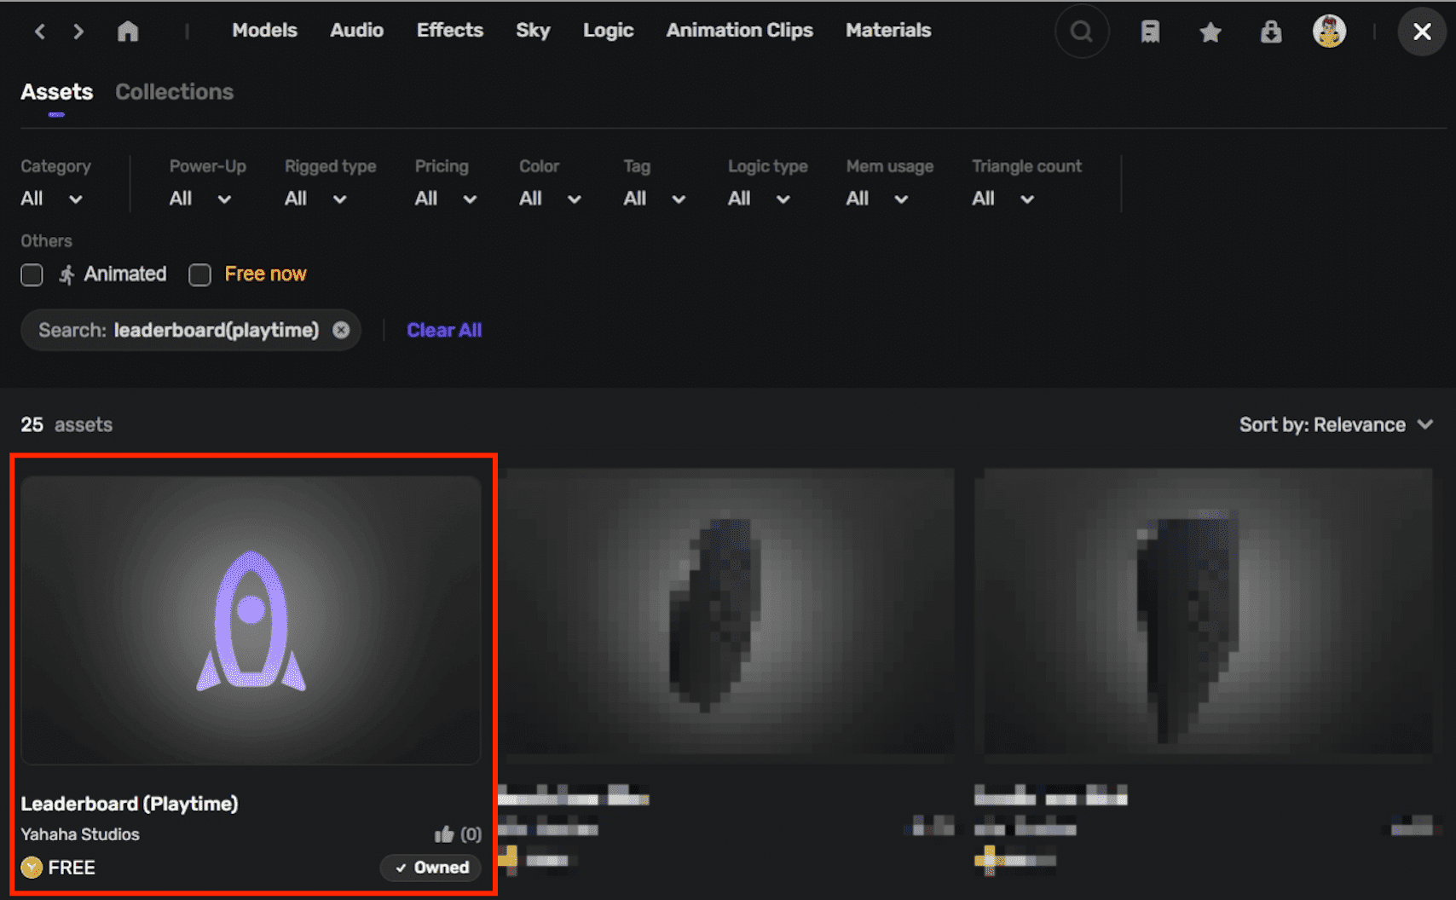Expand the Triangle count dropdown
This screenshot has height=900, width=1456.
[x=1002, y=199]
